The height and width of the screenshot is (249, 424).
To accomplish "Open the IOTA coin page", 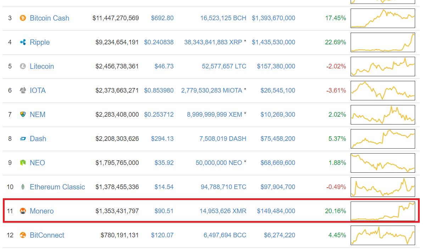I will (x=38, y=90).
